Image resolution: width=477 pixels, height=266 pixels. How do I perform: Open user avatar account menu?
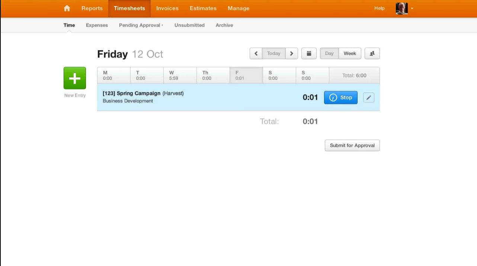point(402,8)
